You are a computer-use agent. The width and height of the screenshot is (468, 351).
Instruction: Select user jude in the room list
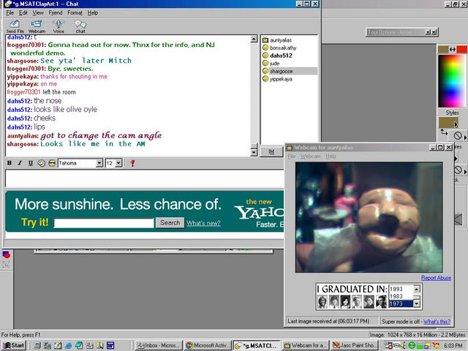275,64
